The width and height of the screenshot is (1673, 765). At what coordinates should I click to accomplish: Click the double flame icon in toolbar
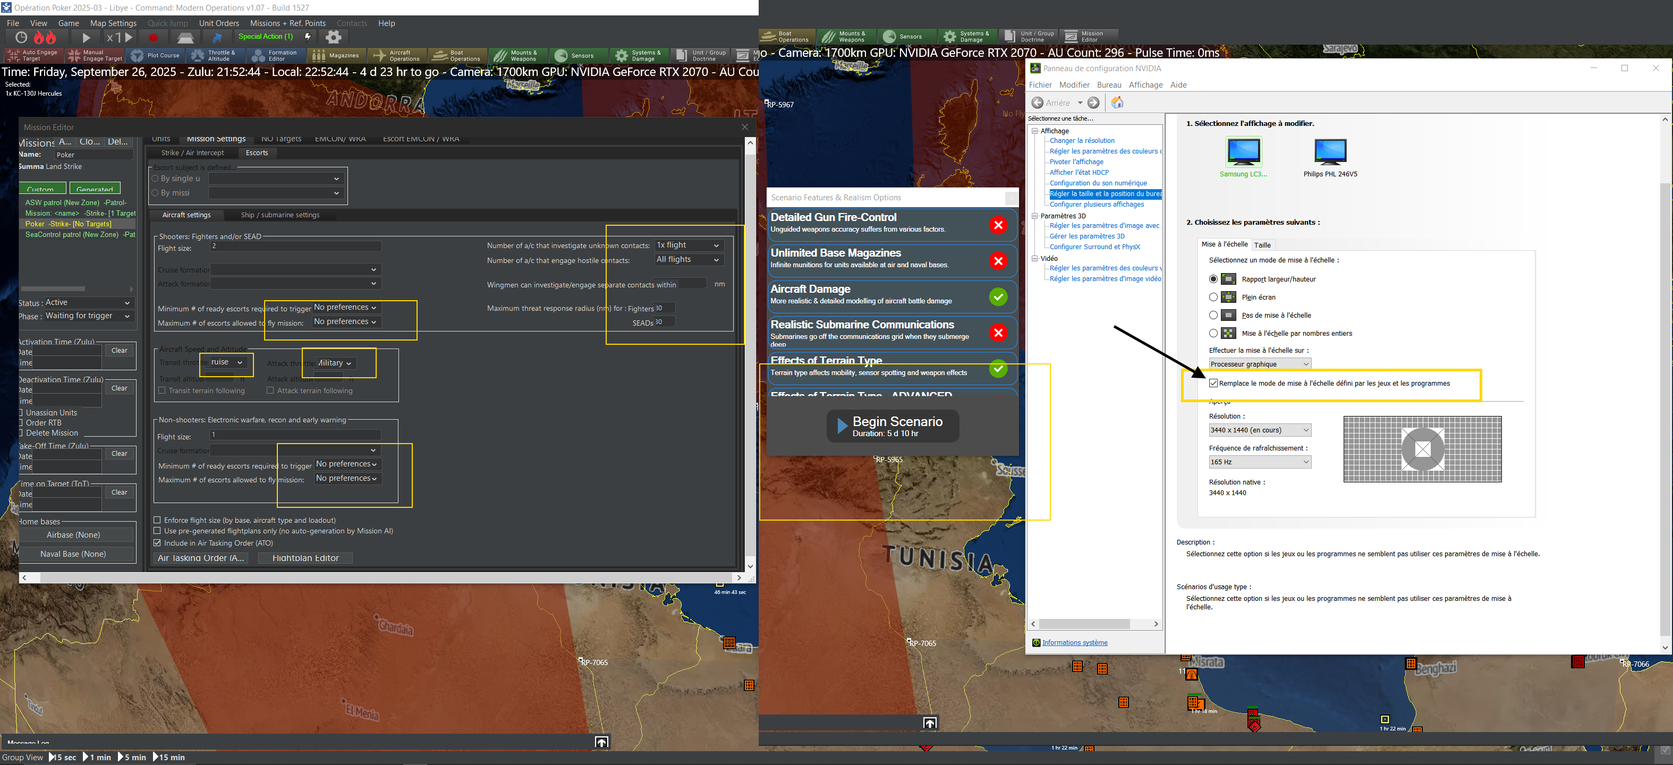46,38
